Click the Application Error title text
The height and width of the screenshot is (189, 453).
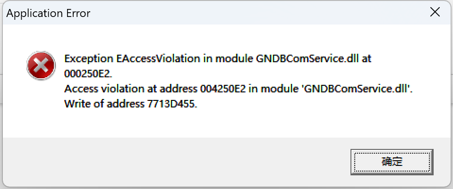48,13
